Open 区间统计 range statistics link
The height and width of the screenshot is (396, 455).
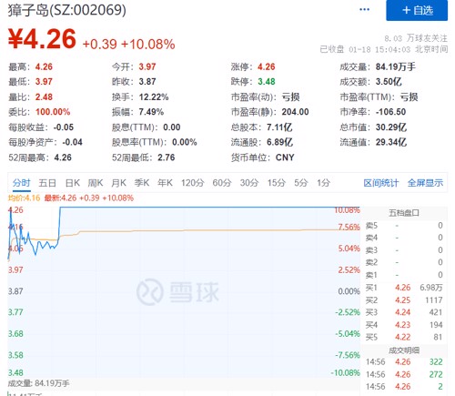[x=381, y=183]
